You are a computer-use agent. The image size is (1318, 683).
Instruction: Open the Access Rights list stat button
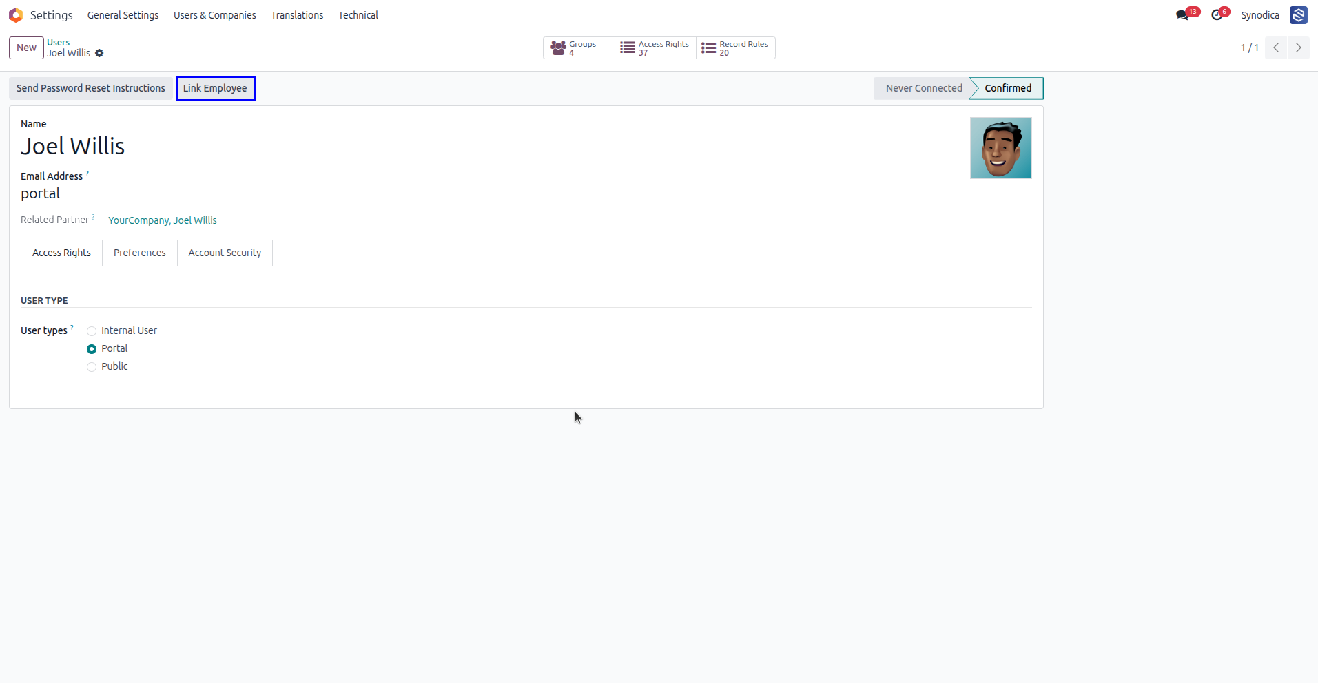655,48
